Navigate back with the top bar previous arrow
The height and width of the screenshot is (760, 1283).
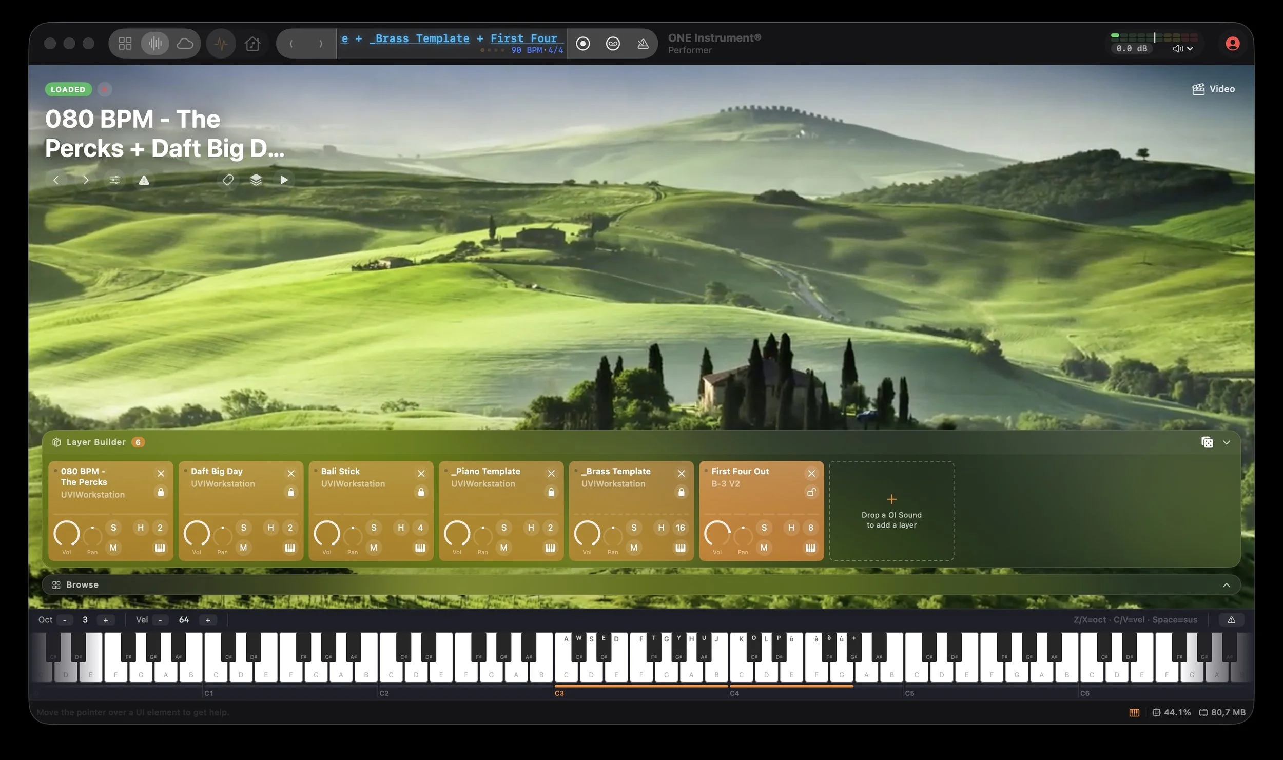coord(291,44)
